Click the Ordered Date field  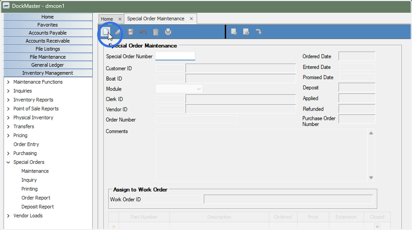(x=357, y=56)
